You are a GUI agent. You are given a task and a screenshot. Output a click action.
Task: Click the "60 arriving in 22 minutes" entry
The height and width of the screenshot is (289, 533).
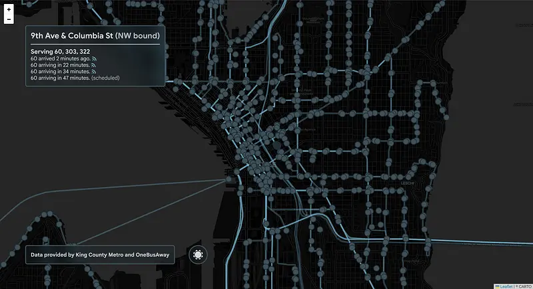[60, 65]
